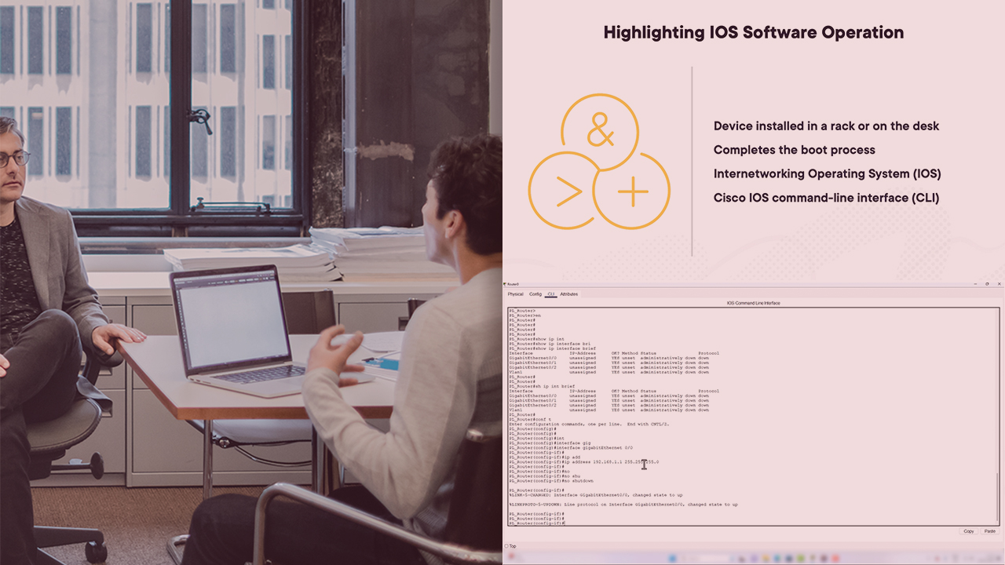Go to the Attributes tab
The height and width of the screenshot is (565, 1005).
568,294
